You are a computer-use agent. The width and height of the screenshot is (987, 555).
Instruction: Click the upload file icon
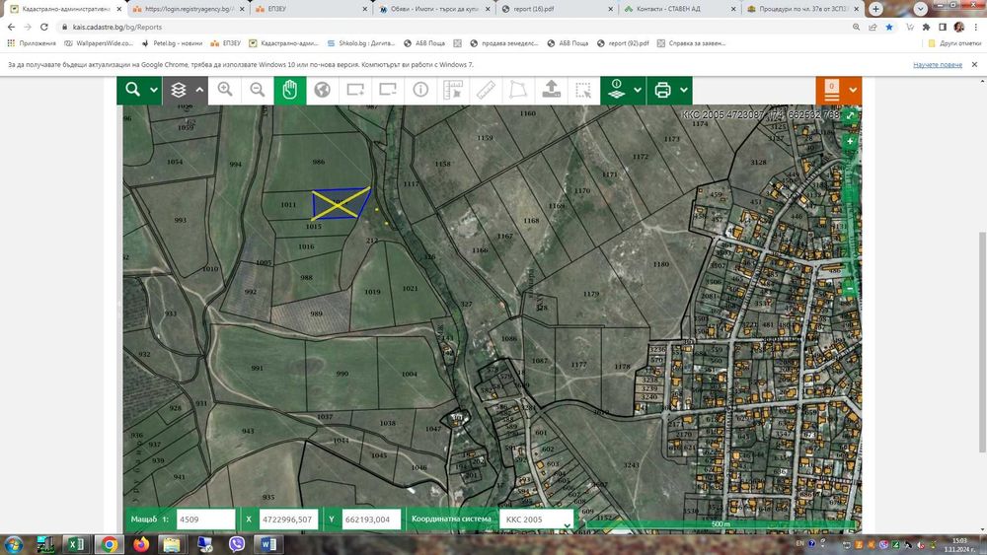552,90
